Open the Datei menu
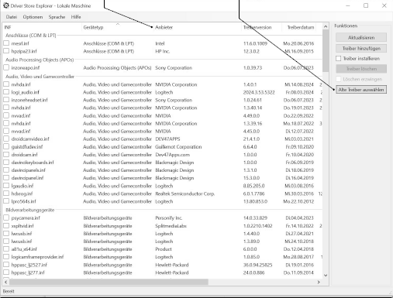The height and width of the screenshot is (298, 393). pyautogui.click(x=12, y=17)
